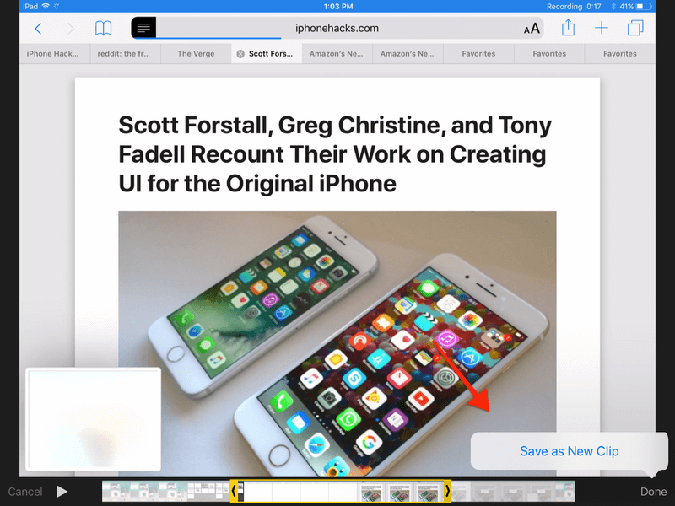Image resolution: width=675 pixels, height=506 pixels.
Task: Open the bookmarks book icon
Action: click(103, 29)
